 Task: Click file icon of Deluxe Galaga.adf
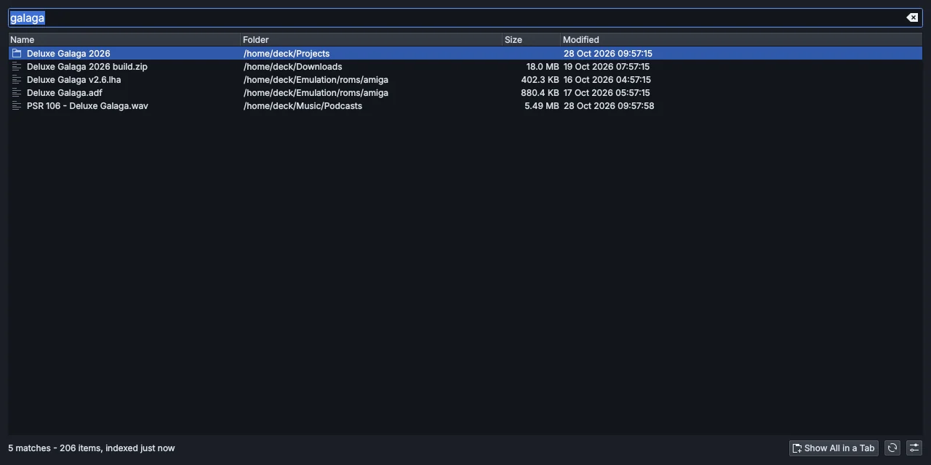coord(17,92)
